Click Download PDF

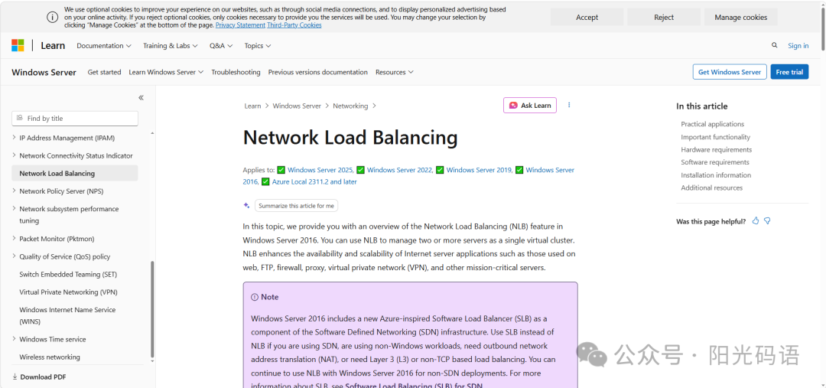(x=43, y=377)
